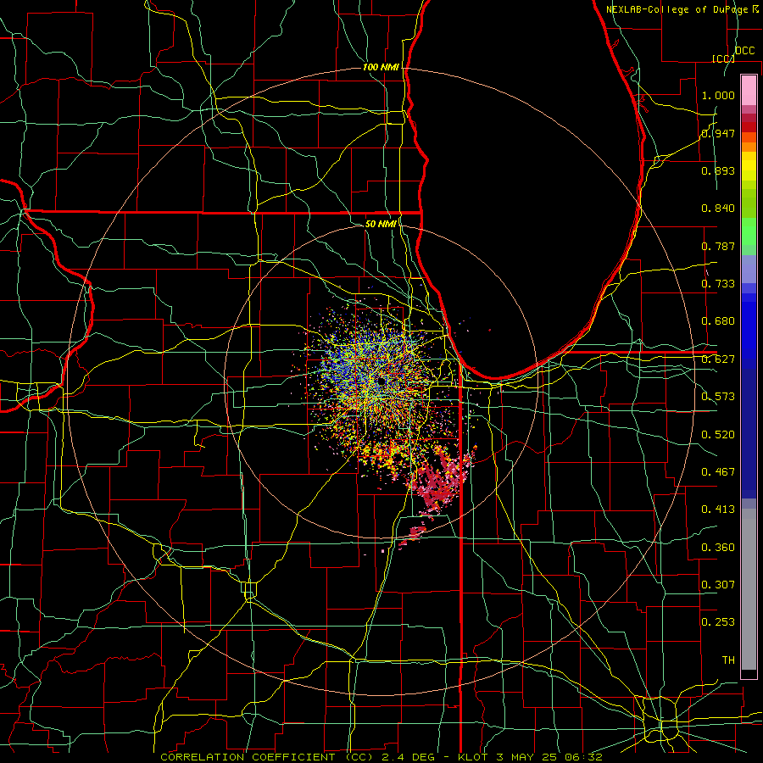Pick the gray swatch beside 0.307

click(x=749, y=589)
